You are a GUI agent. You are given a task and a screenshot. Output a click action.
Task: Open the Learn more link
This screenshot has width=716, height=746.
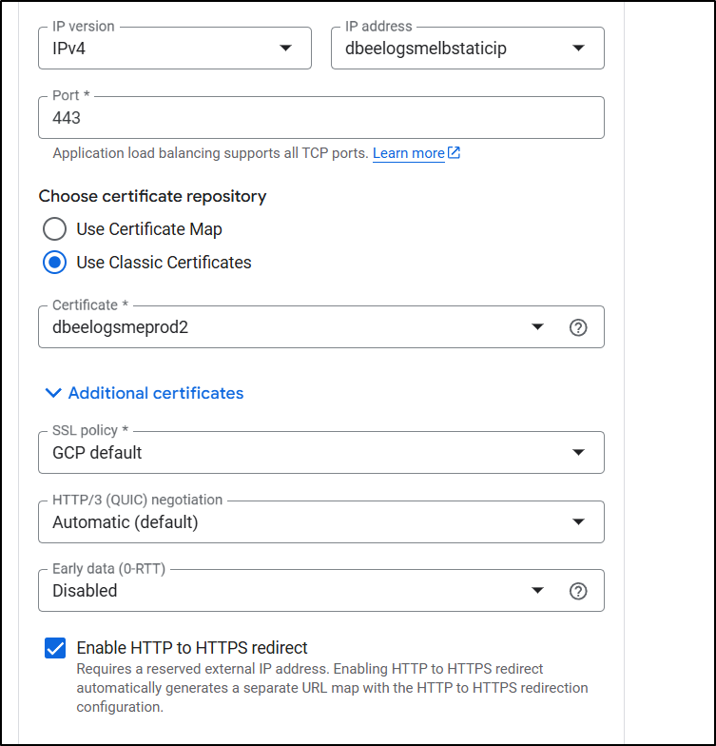408,153
